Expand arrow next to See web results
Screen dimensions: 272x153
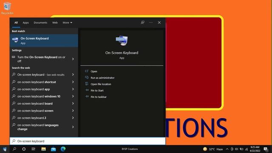73,75
